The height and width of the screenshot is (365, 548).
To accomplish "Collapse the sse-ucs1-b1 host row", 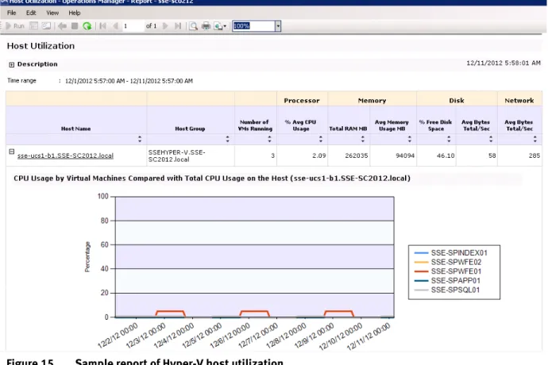I will click(x=12, y=152).
